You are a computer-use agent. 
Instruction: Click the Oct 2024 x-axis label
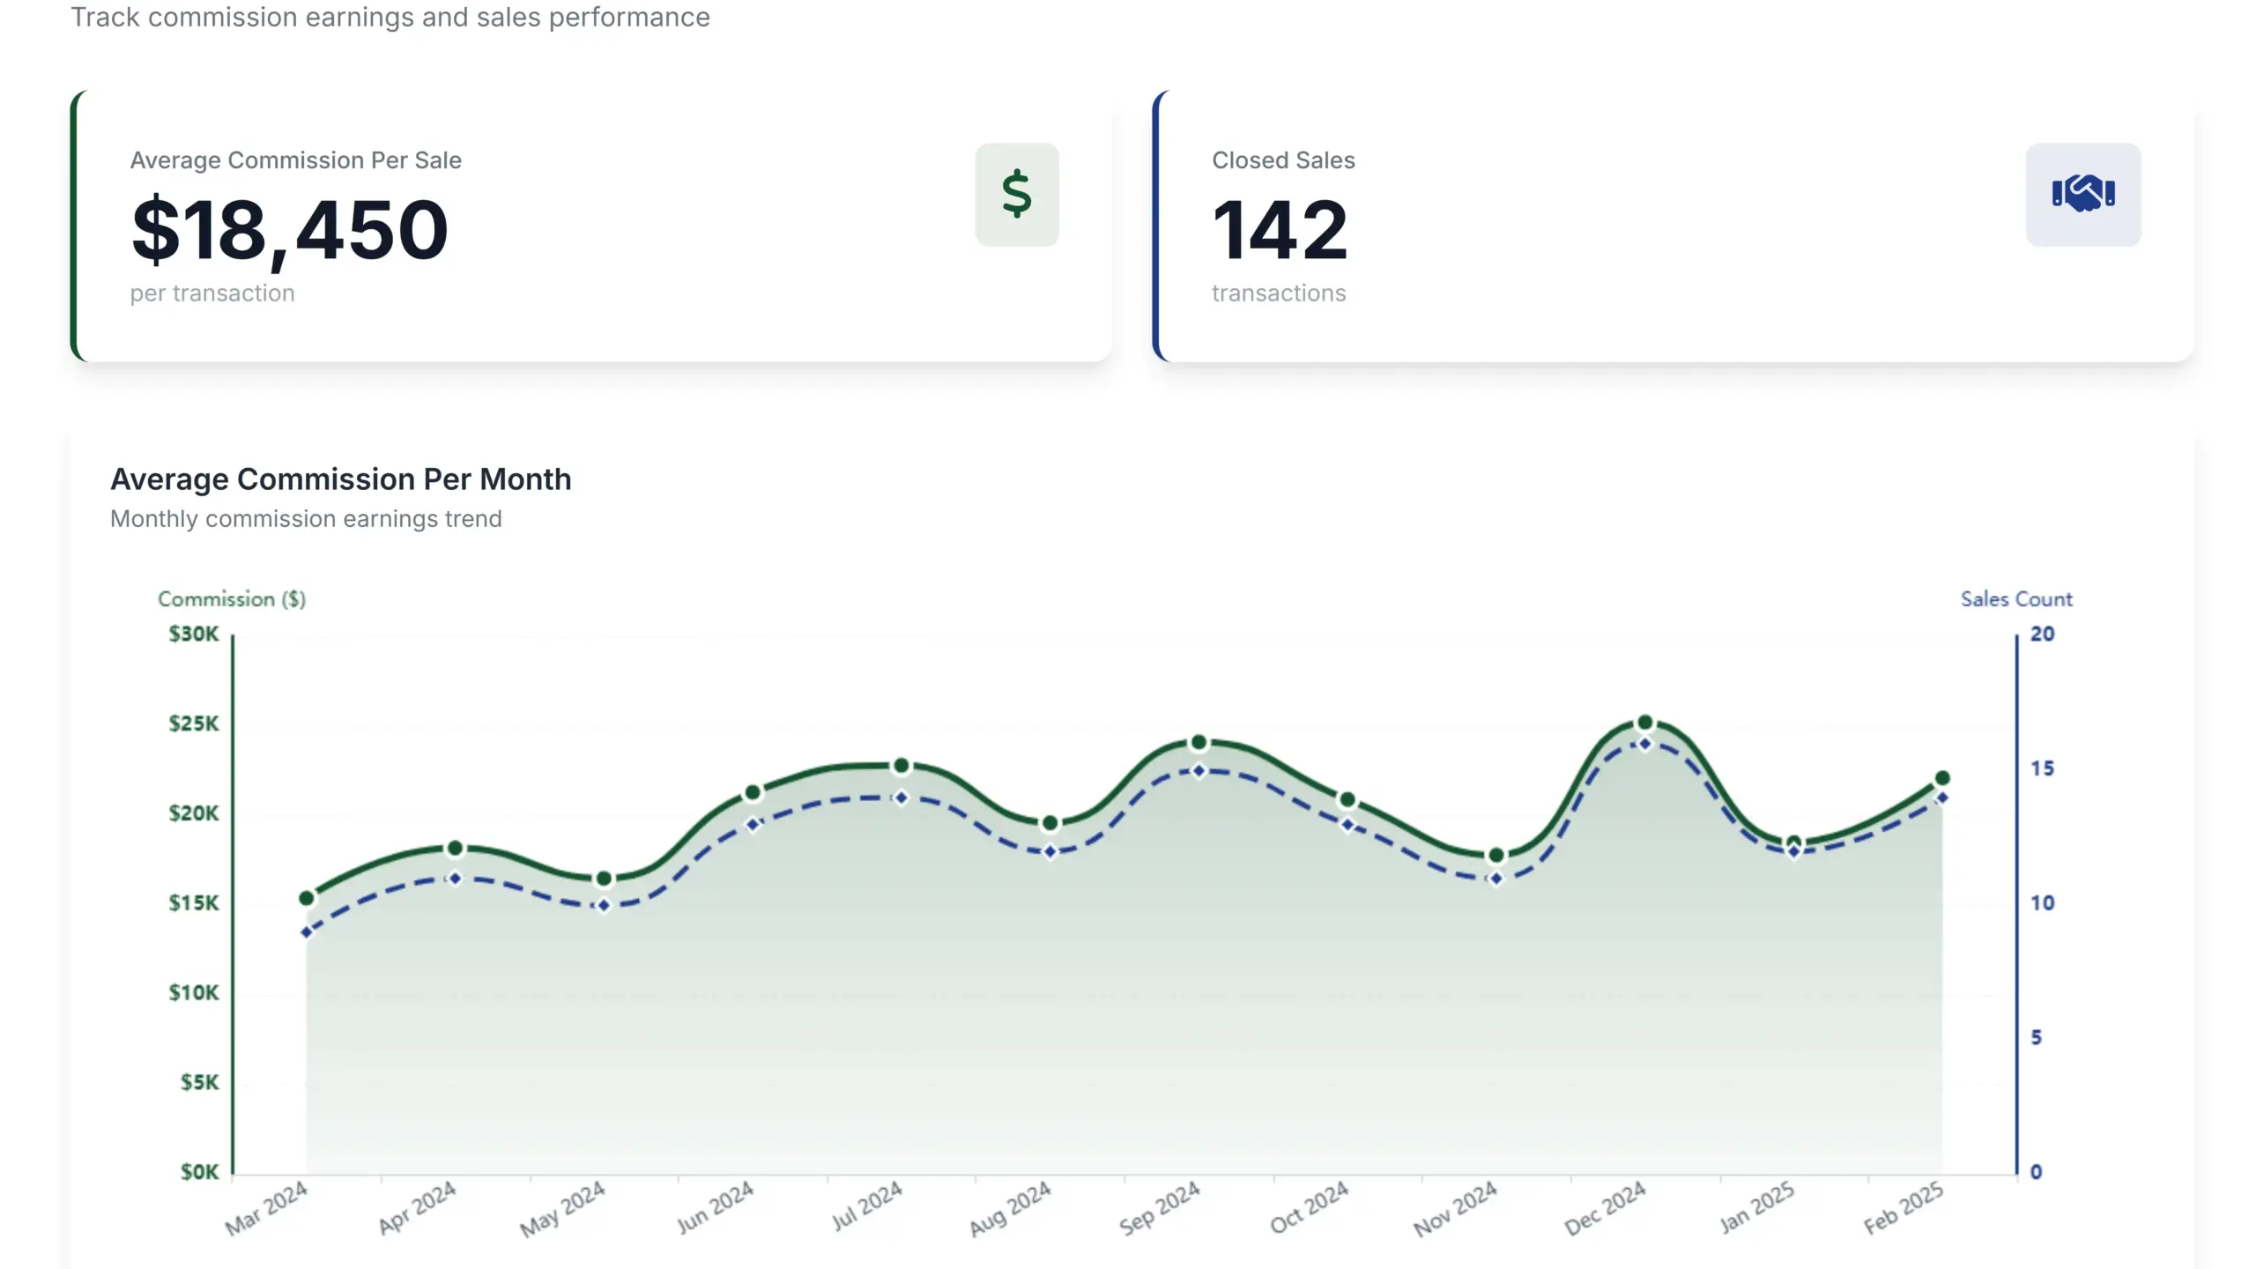click(1309, 1207)
